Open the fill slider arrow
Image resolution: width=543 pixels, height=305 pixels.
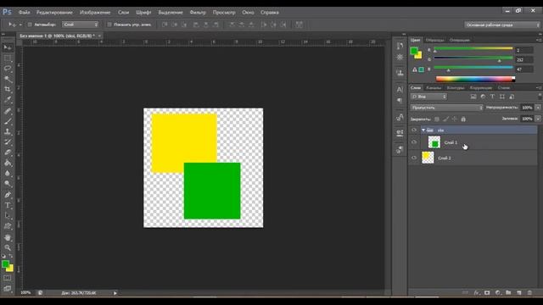[538, 119]
